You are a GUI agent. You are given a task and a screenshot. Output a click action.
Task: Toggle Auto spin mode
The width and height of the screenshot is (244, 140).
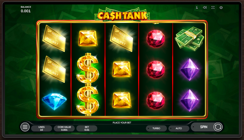(x=179, y=128)
